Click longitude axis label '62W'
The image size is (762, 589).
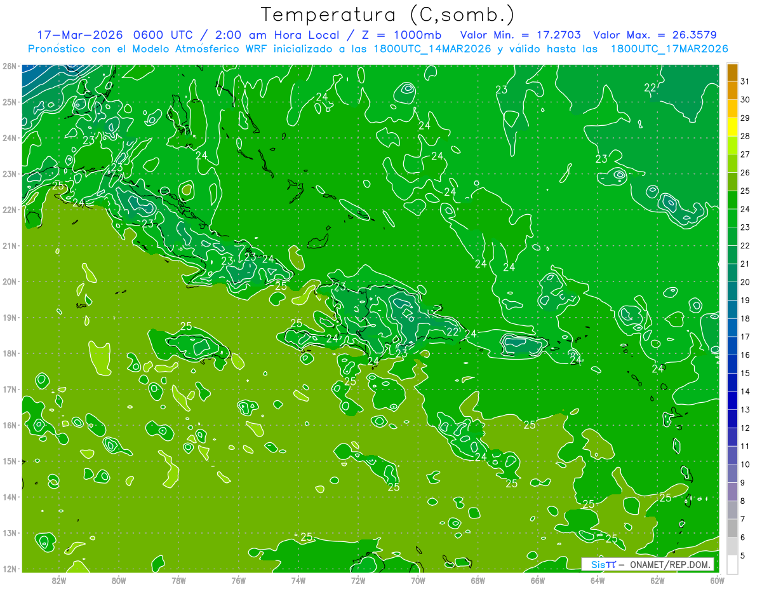pos(657,580)
